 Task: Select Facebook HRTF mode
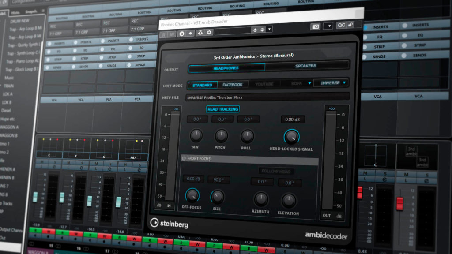click(x=232, y=85)
